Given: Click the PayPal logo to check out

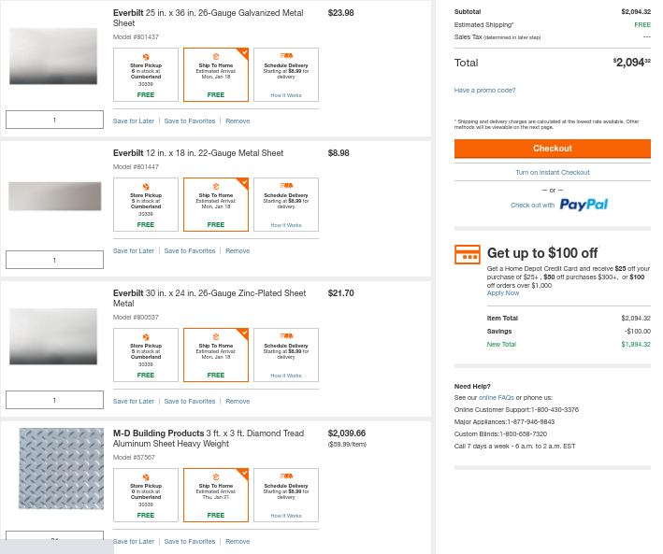Looking at the screenshot, I should [584, 205].
